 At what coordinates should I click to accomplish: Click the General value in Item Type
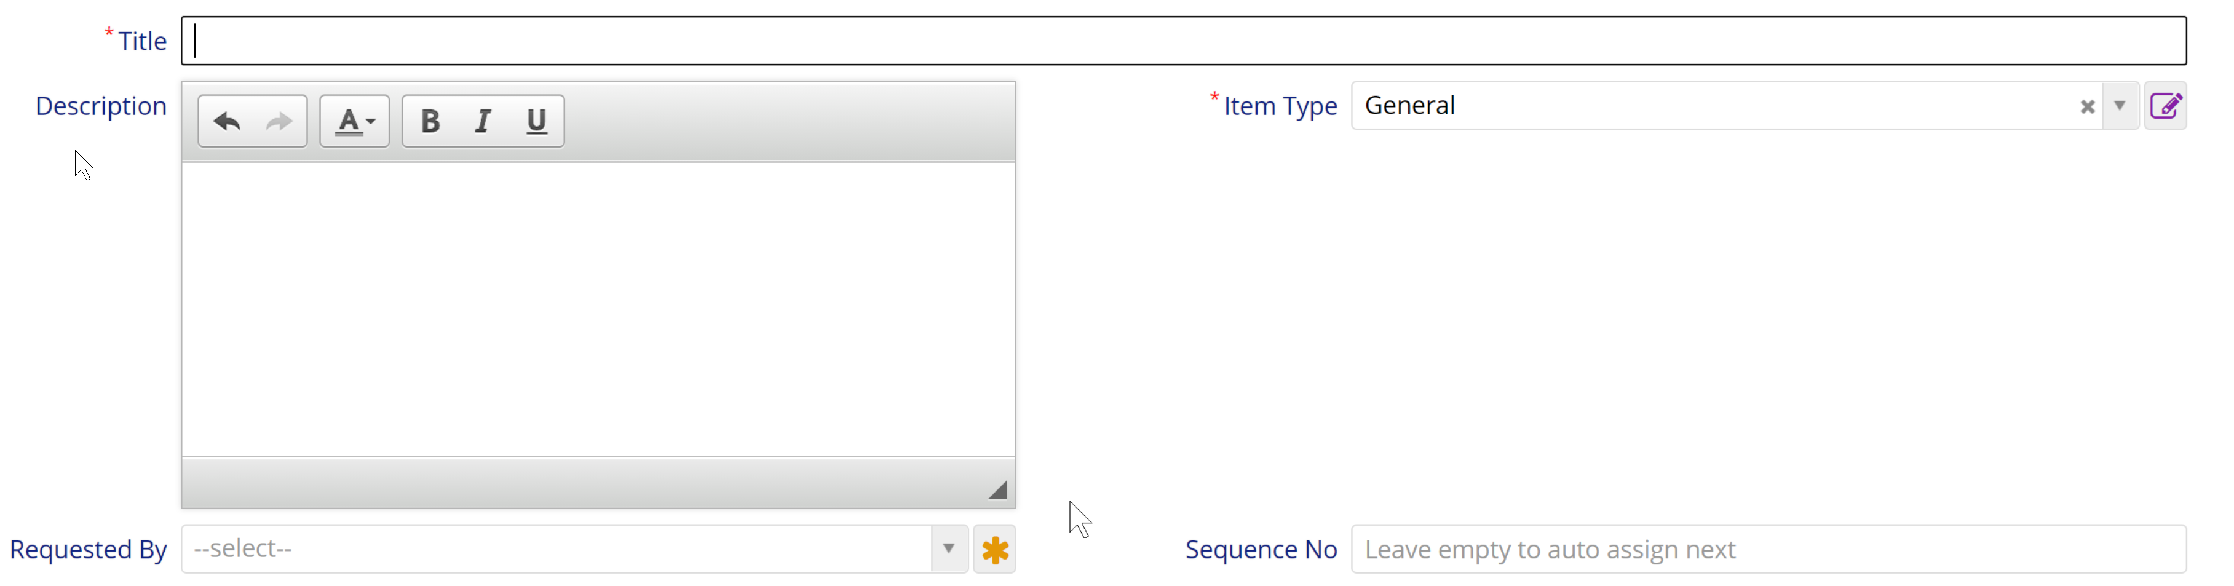(1410, 106)
